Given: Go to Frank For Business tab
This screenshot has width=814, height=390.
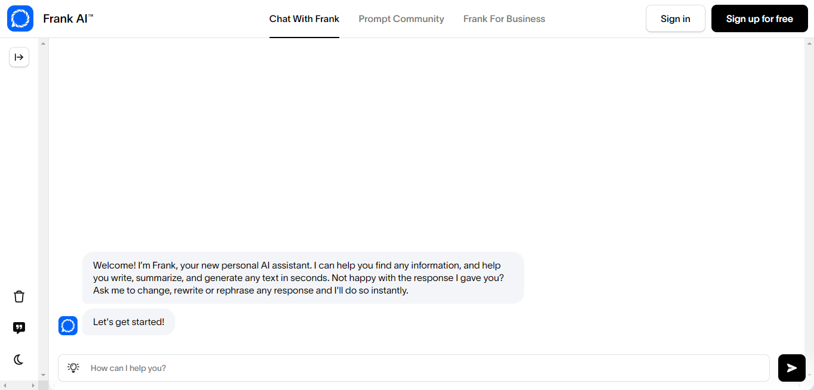Looking at the screenshot, I should 504,19.
